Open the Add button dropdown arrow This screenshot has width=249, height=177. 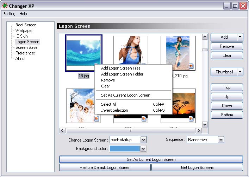coord(240,37)
